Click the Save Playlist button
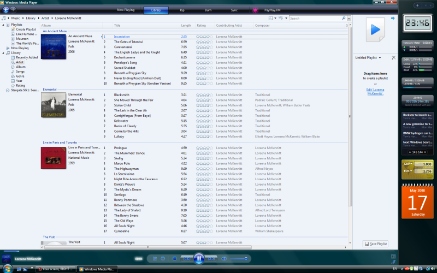The image size is (437, 273). coord(375,244)
